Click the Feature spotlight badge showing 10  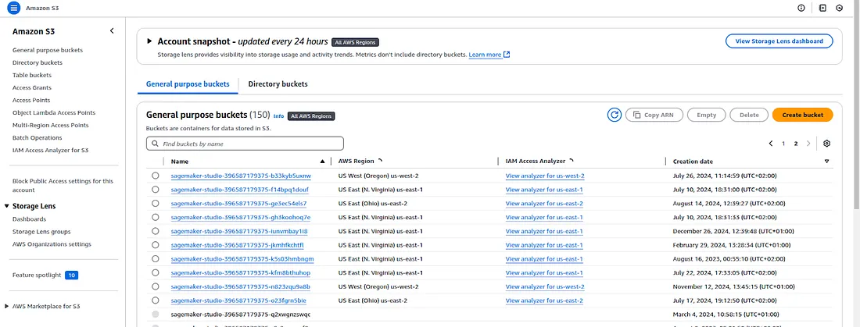pyautogui.click(x=71, y=275)
